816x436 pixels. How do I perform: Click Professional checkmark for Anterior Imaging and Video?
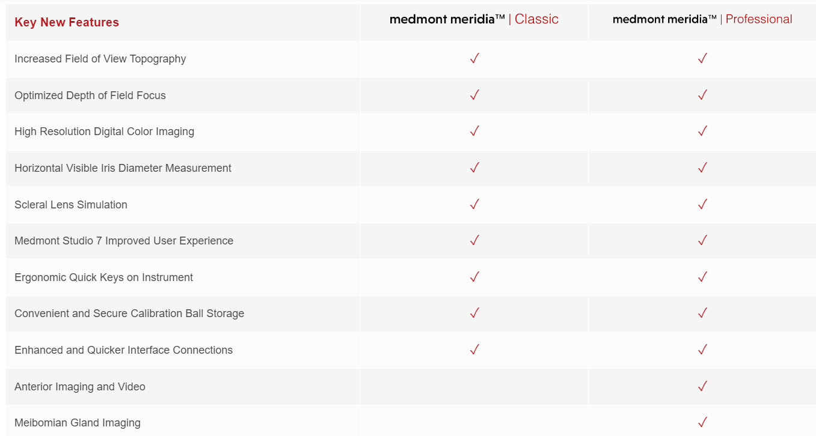(x=702, y=386)
